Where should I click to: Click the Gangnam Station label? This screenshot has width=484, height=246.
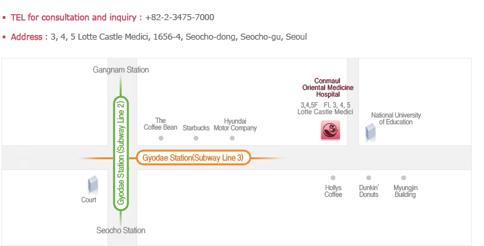coord(121,70)
